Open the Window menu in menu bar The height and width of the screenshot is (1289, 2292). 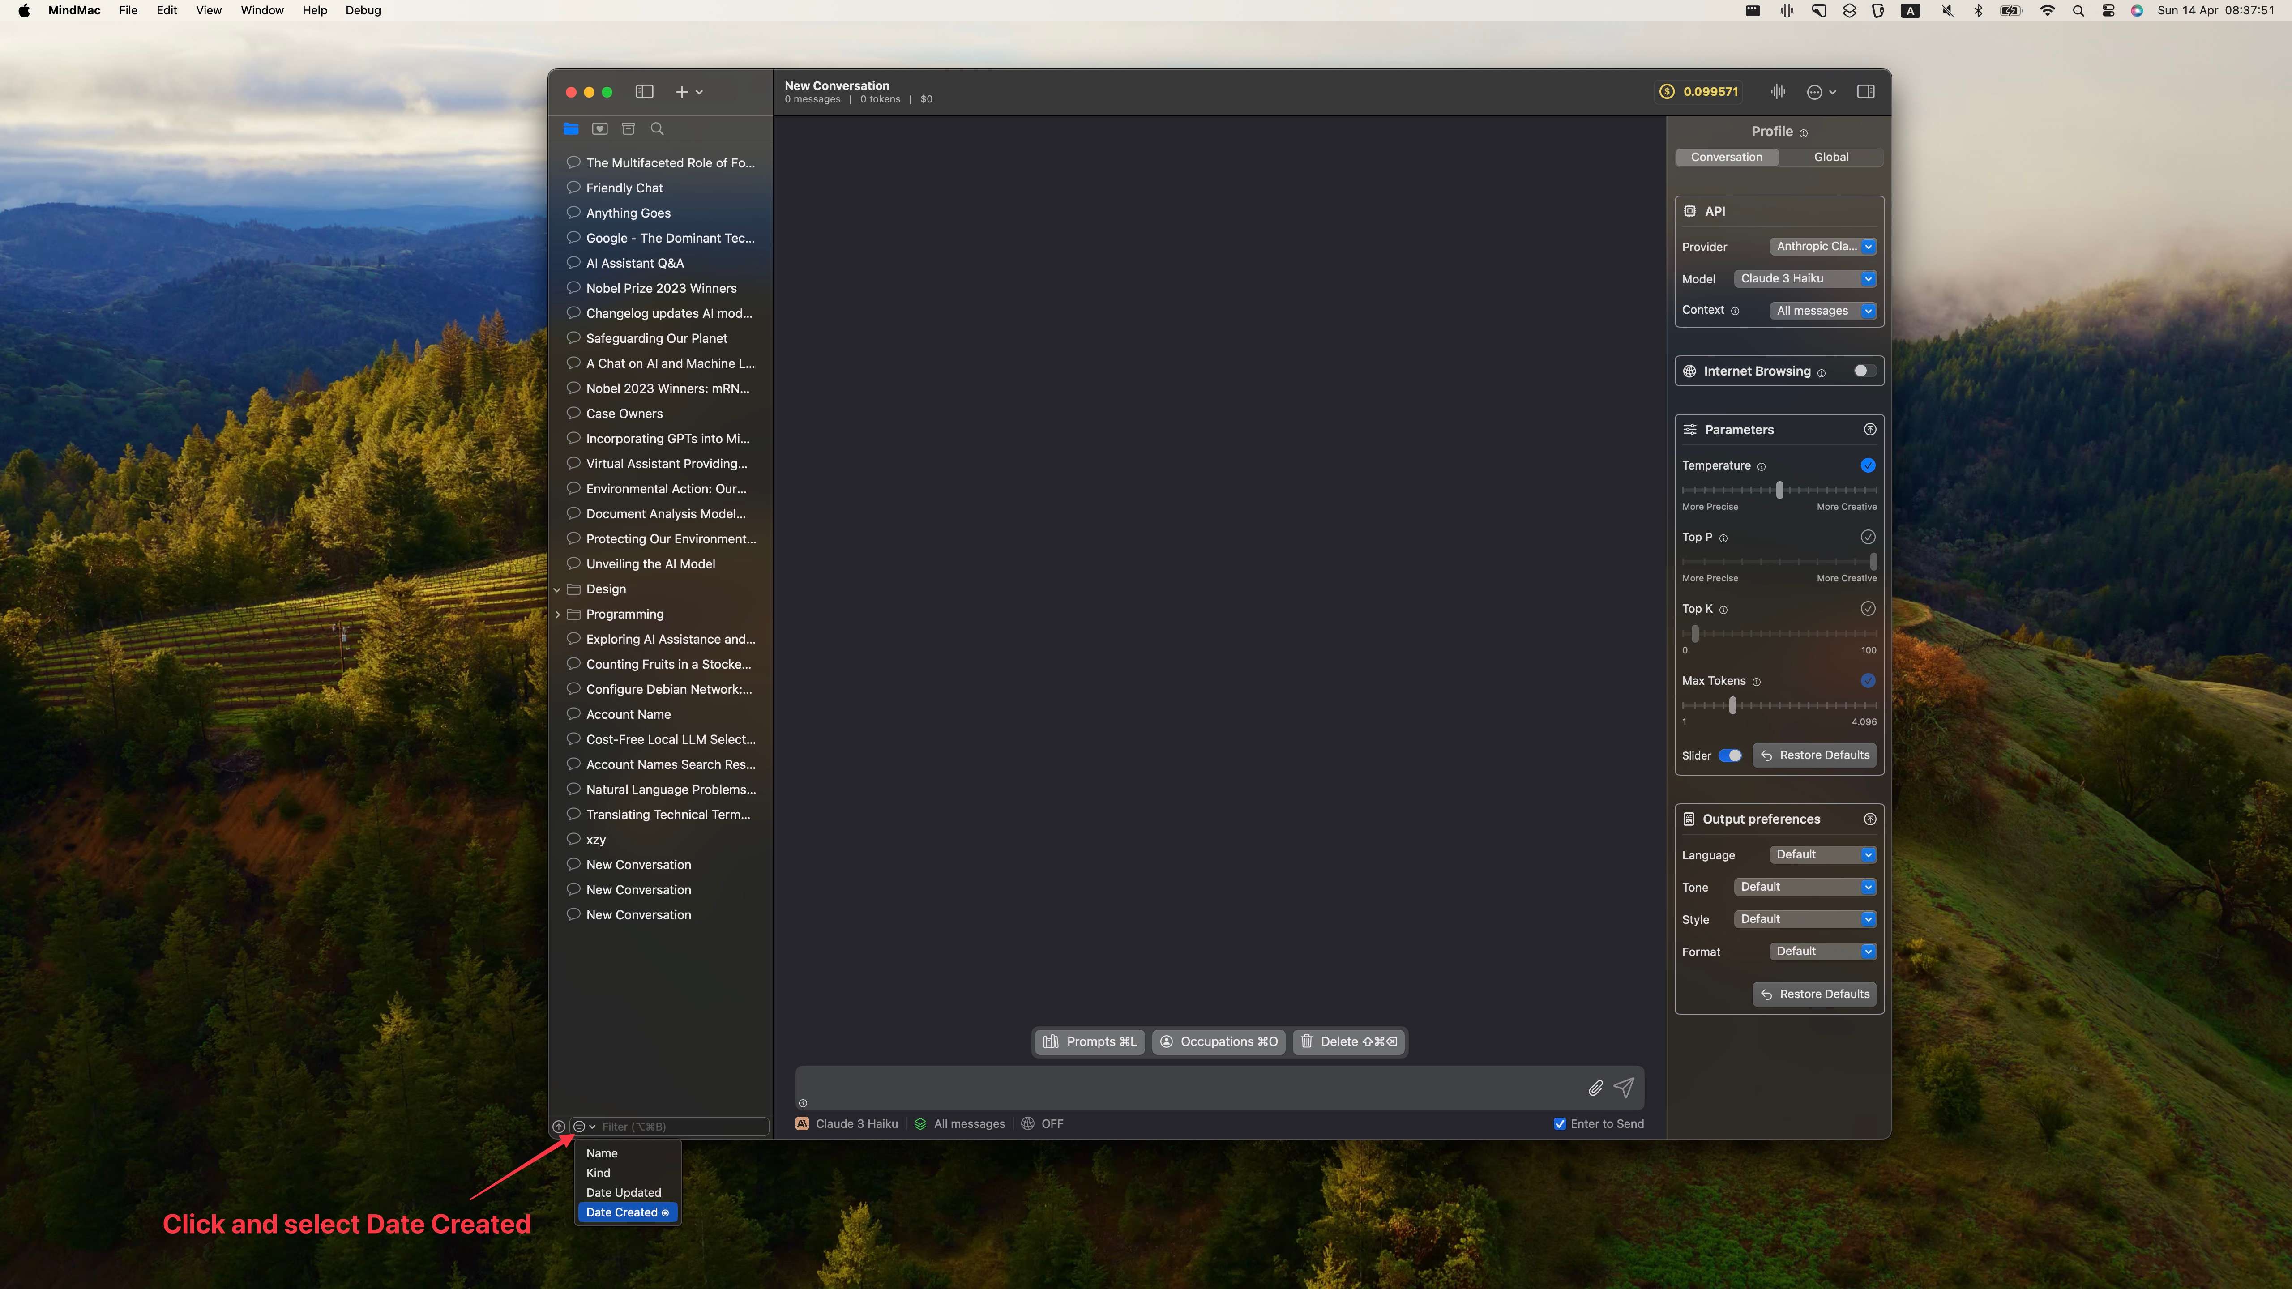click(x=261, y=11)
